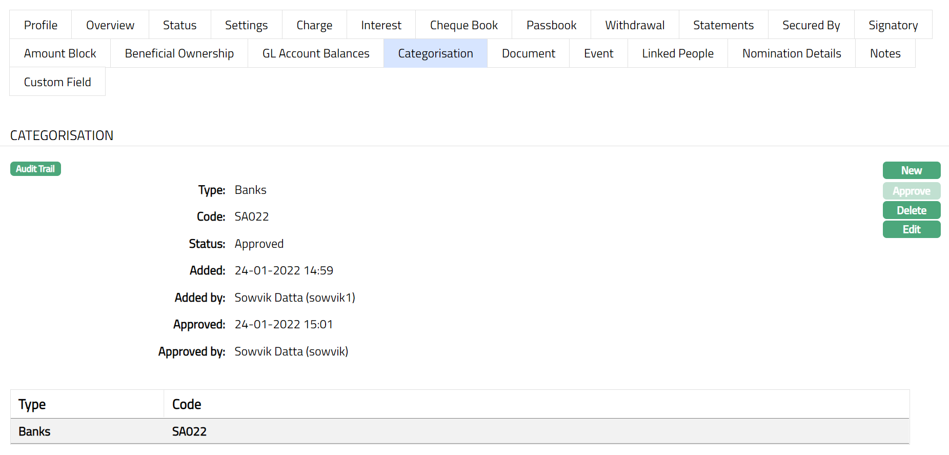The image size is (949, 455).
Task: Switch to the Notes tab
Action: [885, 53]
